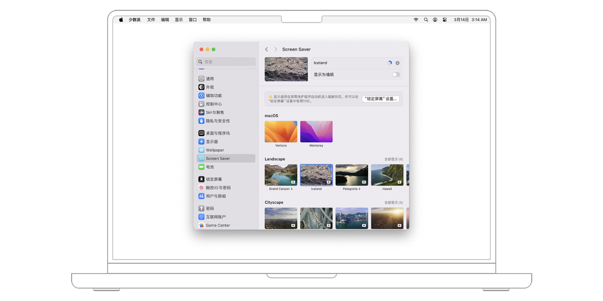Open Control Center icon in menu bar
The width and height of the screenshot is (603, 301).
pos(445,19)
